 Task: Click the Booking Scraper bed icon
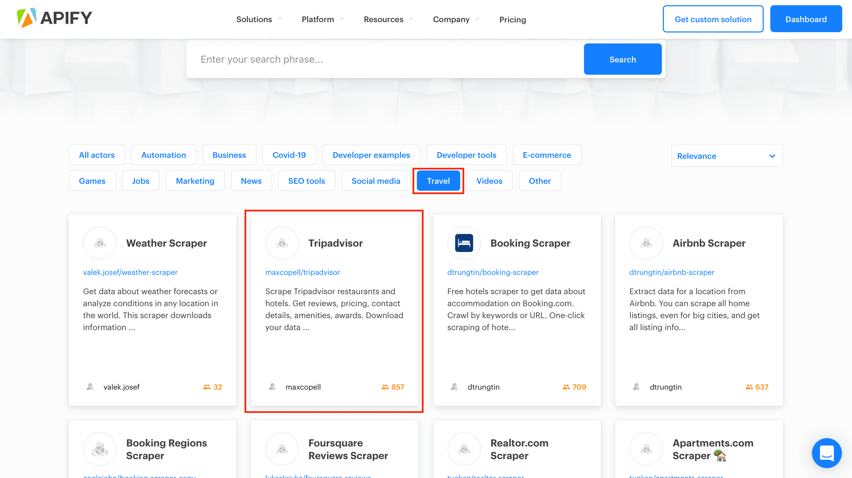(x=464, y=243)
